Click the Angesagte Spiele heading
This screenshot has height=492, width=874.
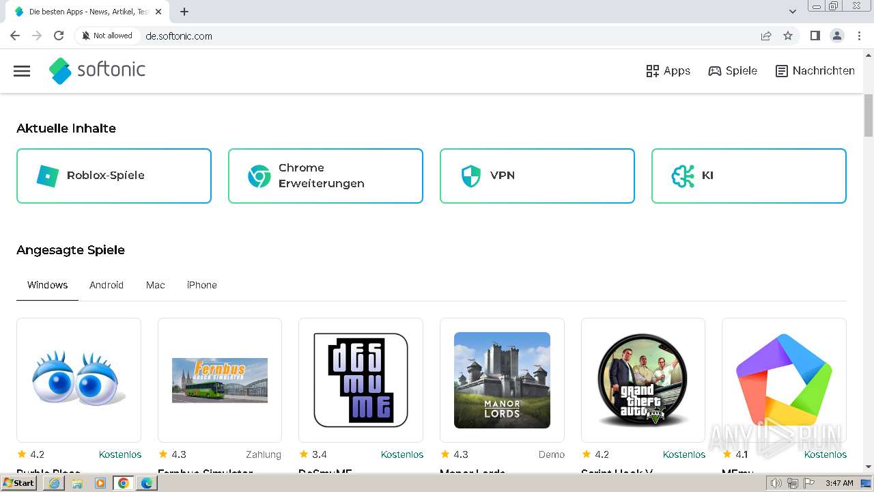pos(70,250)
